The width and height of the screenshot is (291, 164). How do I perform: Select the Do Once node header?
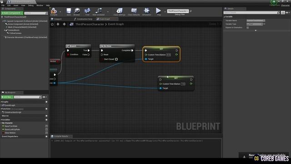117,46
